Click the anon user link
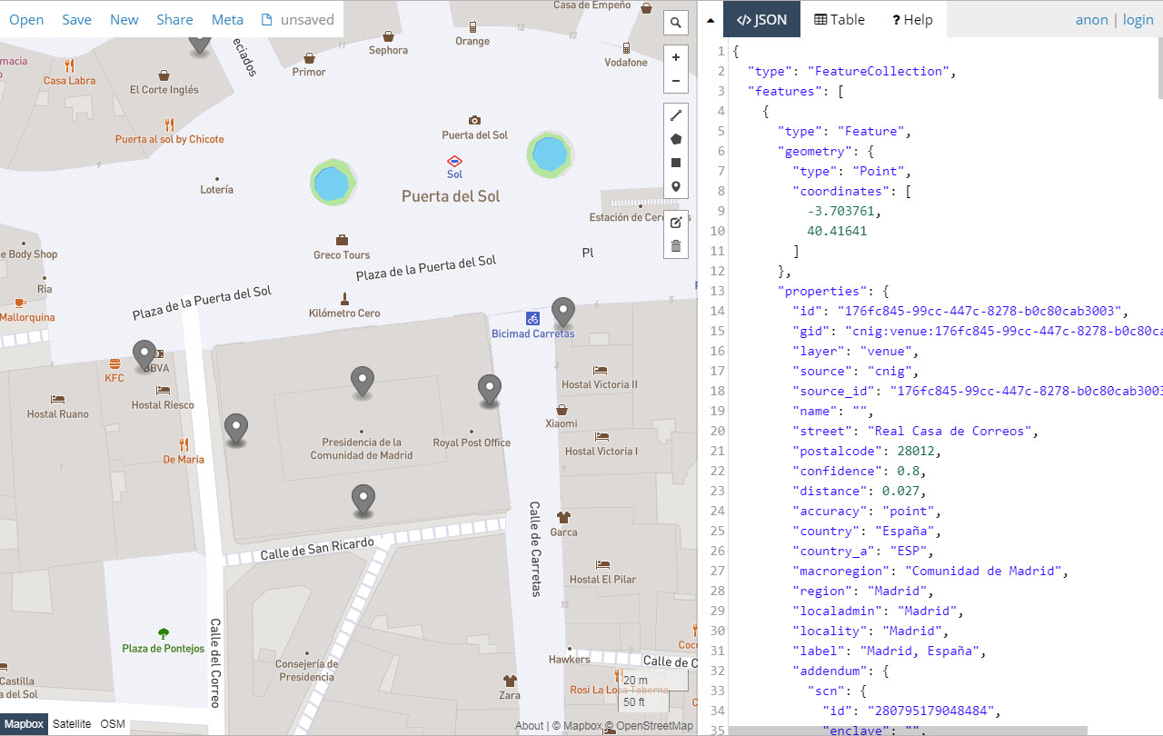This screenshot has width=1163, height=736. click(x=1092, y=19)
